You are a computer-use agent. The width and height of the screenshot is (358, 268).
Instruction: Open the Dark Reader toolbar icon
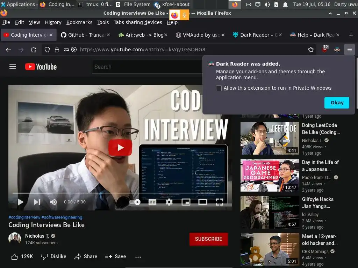(x=337, y=50)
